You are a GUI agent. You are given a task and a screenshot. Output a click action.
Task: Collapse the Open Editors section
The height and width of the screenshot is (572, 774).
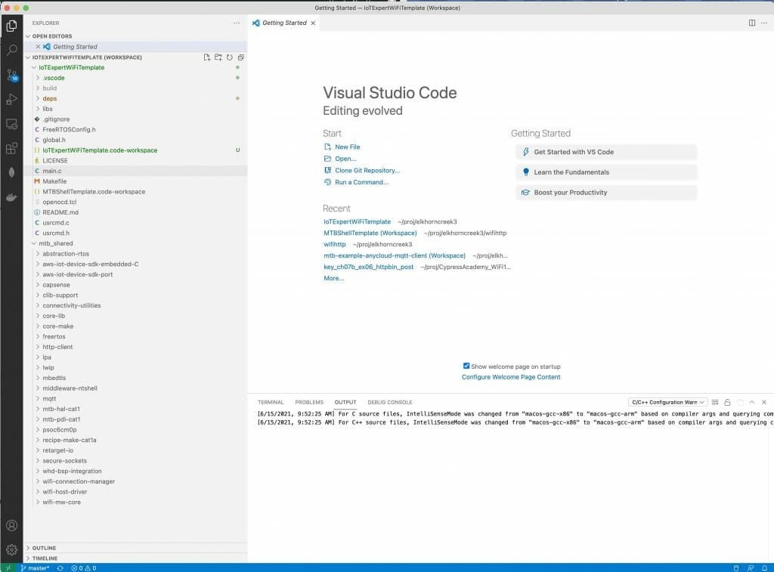pos(28,36)
